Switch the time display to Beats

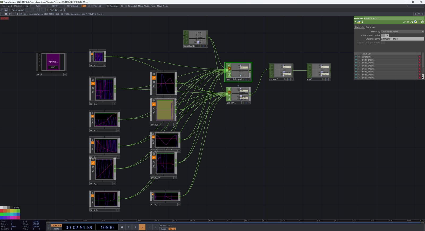tap(56, 229)
